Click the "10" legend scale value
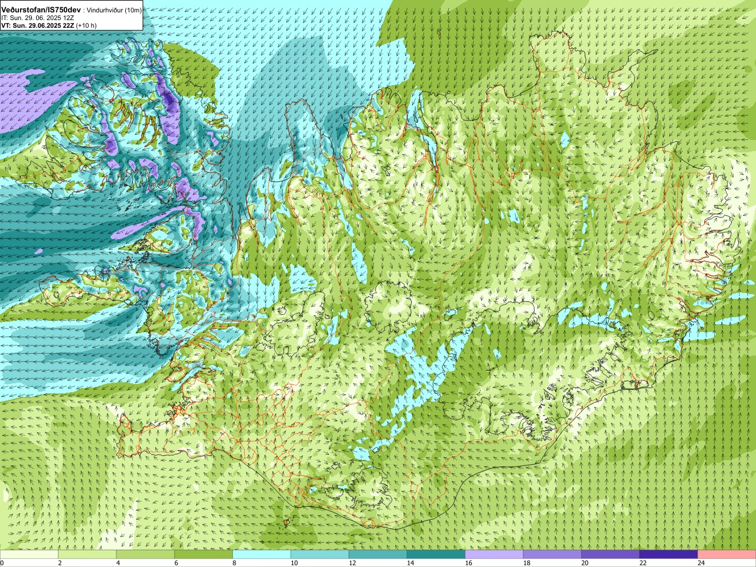Viewport: 756px width, 567px height. click(x=294, y=563)
